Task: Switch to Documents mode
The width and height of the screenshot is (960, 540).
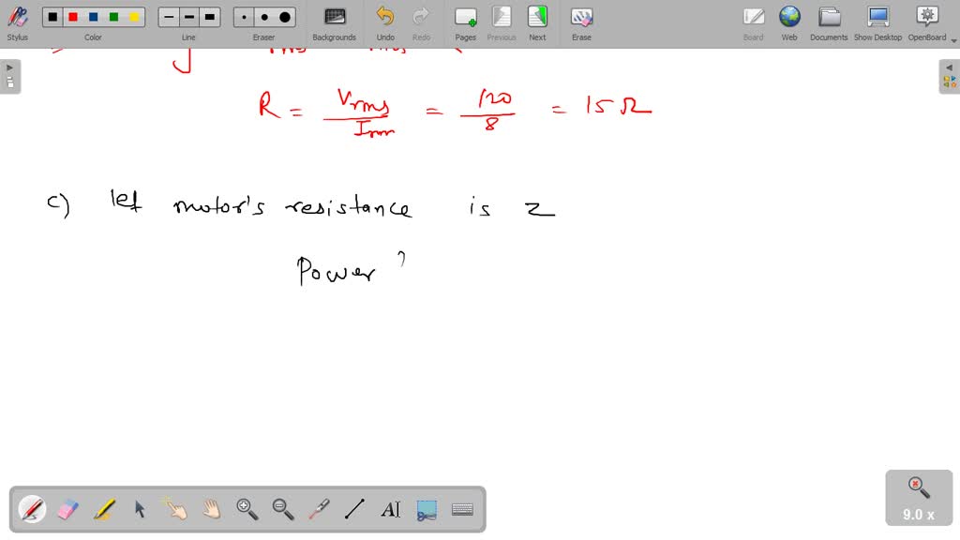Action: click(829, 22)
